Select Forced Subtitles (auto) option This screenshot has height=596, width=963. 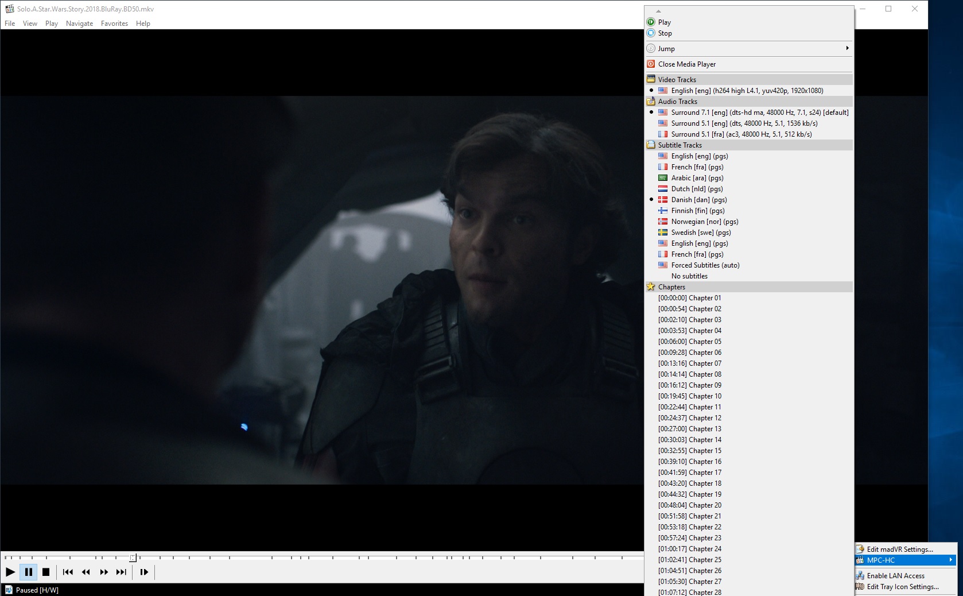749,265
